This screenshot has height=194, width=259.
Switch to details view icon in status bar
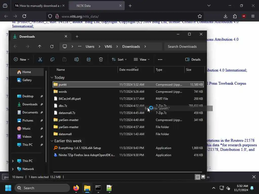pyautogui.click(x=198, y=177)
